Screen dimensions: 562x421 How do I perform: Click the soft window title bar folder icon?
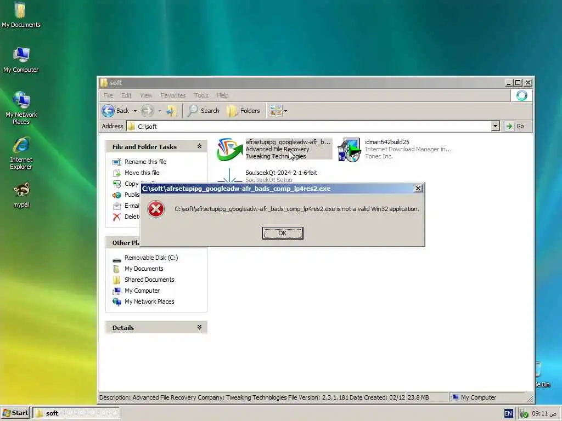pos(104,83)
